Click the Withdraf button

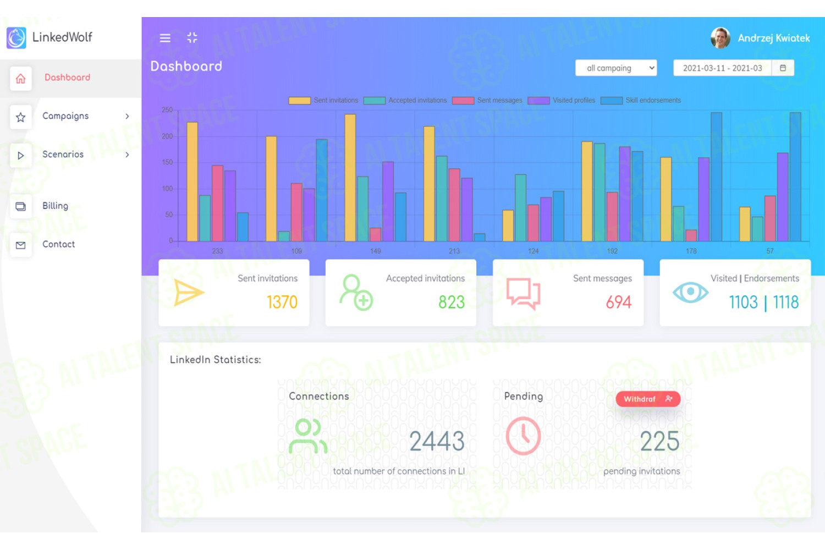(648, 399)
